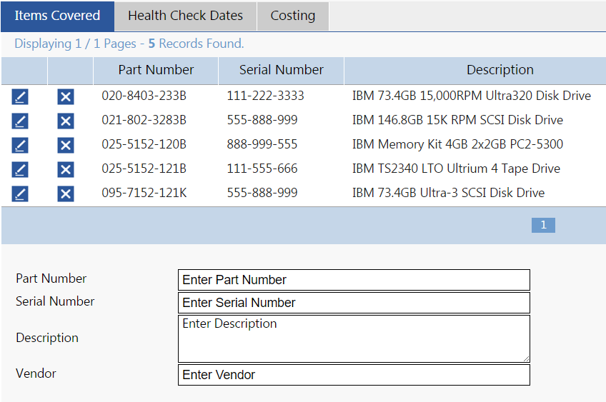This screenshot has height=402, width=606.
Task: Click the Part Number column header
Action: click(156, 70)
